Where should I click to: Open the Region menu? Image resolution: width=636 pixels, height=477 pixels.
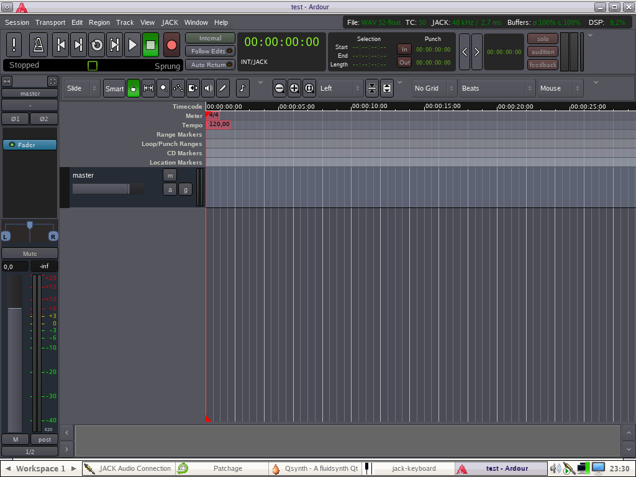tap(99, 22)
